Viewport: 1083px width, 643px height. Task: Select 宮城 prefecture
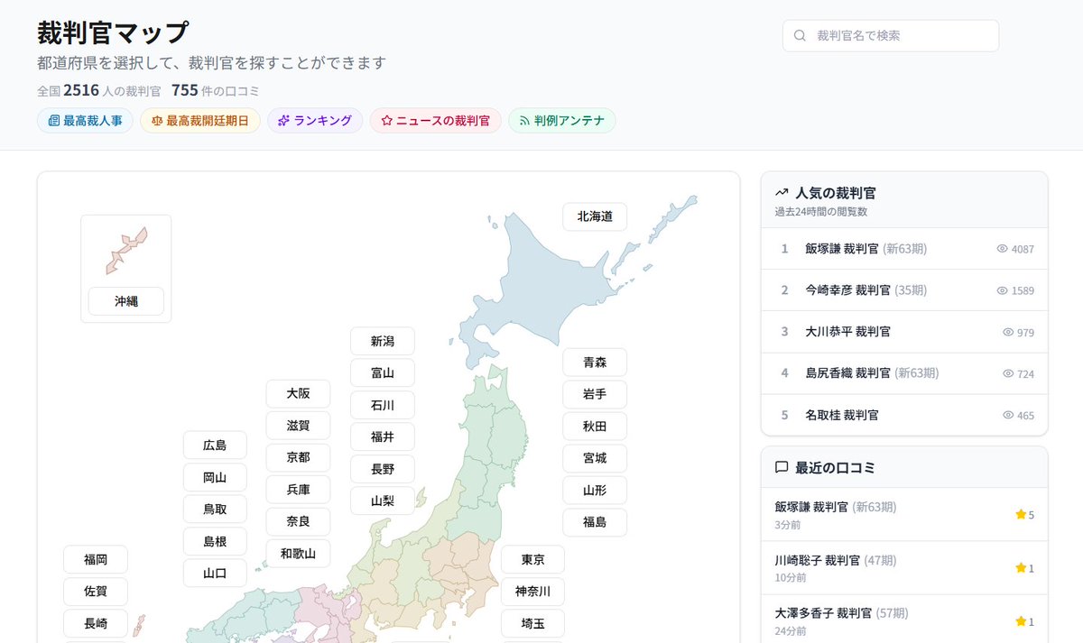point(595,458)
